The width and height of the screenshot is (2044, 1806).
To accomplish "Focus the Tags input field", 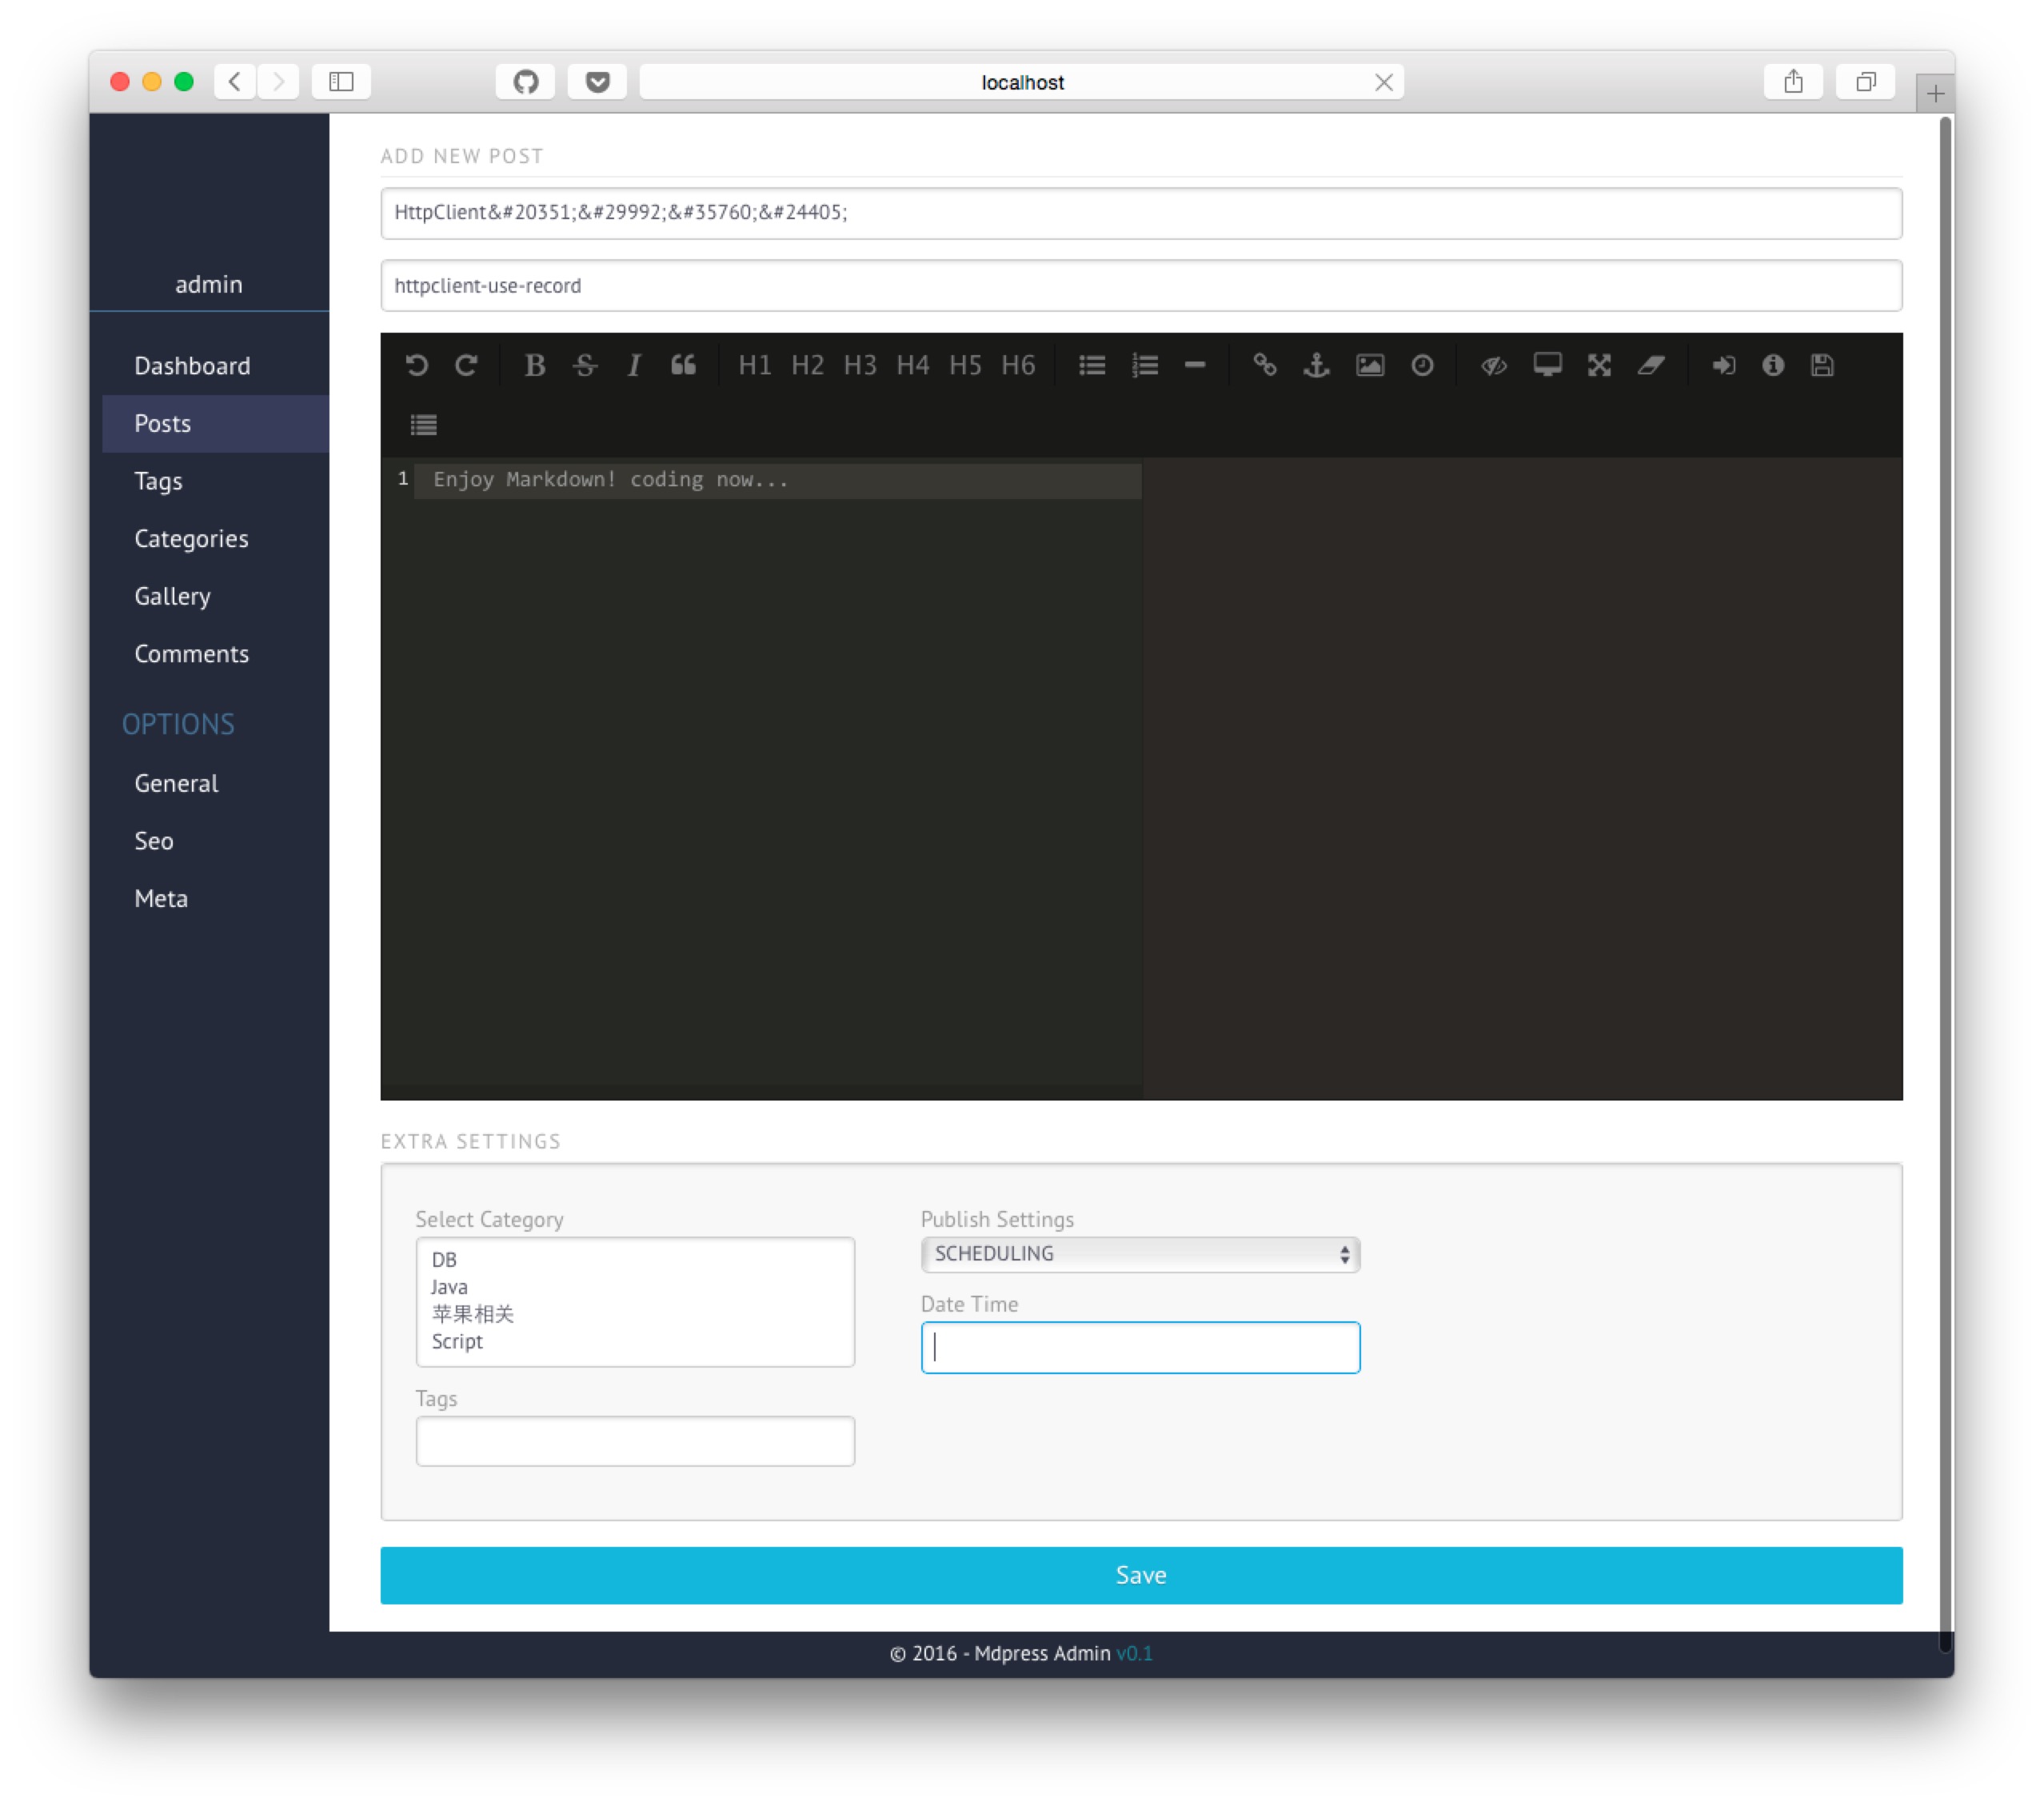I will tap(635, 1441).
